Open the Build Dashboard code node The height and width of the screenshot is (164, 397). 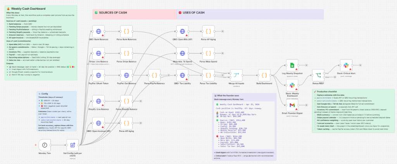point(264,76)
